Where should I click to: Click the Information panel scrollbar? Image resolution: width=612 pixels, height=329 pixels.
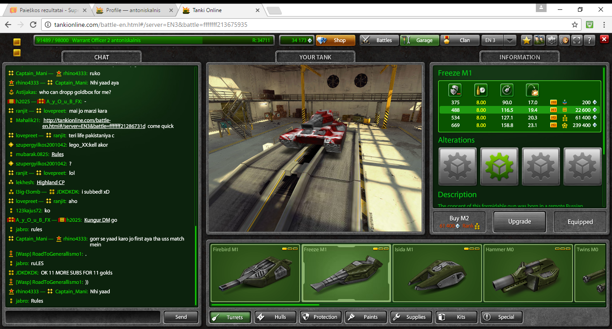click(604, 110)
